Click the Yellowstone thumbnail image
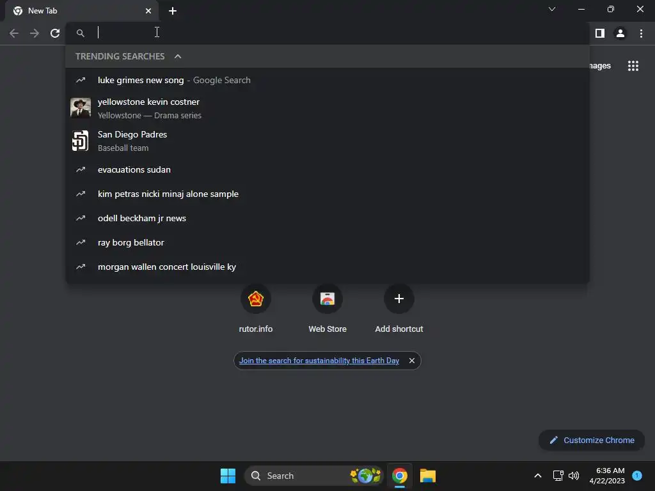 [81, 108]
